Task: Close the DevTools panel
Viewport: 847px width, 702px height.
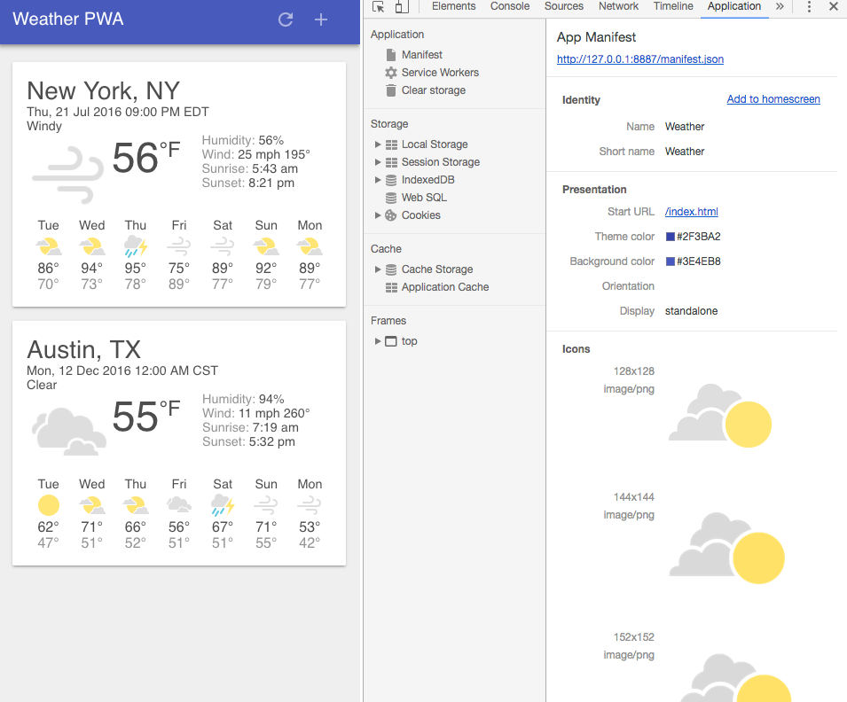Action: pos(834,6)
